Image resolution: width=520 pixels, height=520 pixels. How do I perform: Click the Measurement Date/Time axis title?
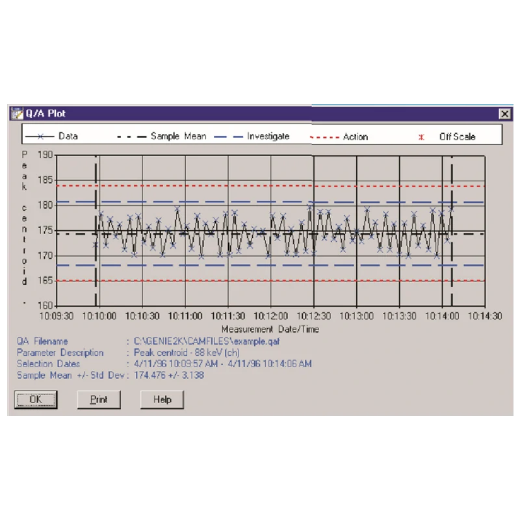pos(270,330)
